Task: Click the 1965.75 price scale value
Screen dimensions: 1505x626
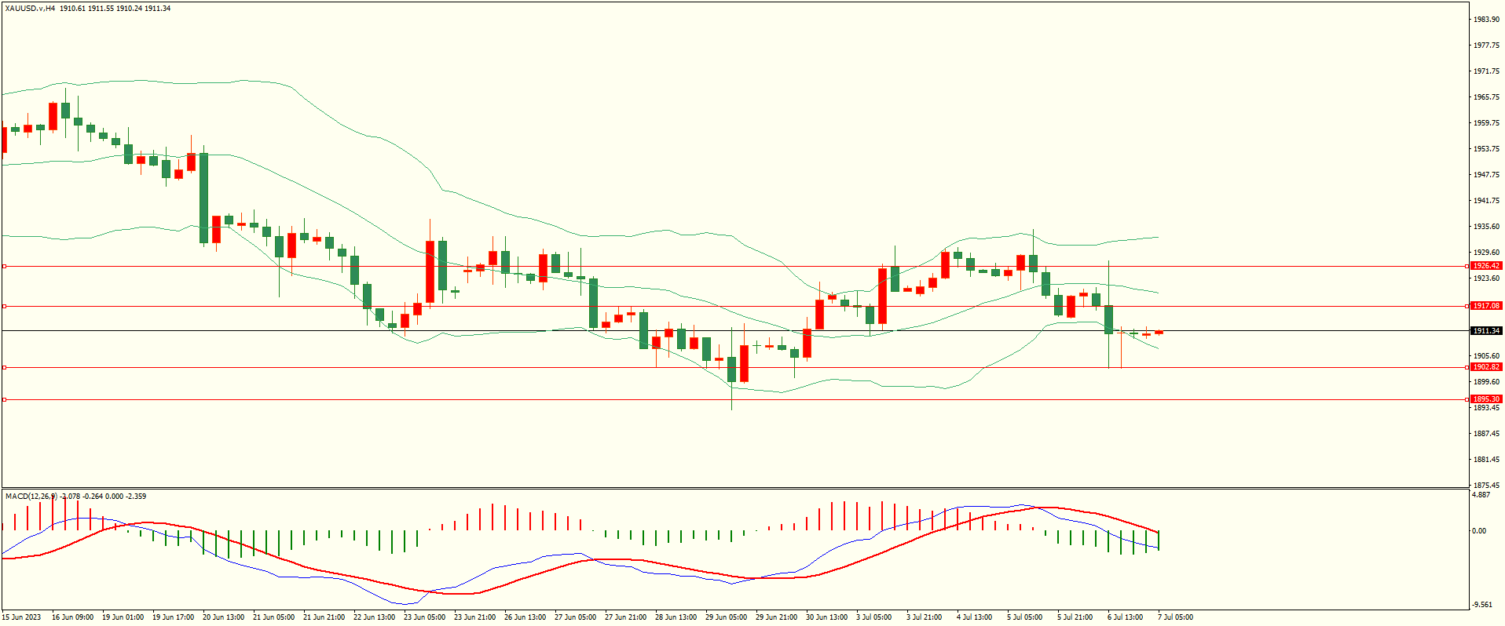Action: (1486, 97)
